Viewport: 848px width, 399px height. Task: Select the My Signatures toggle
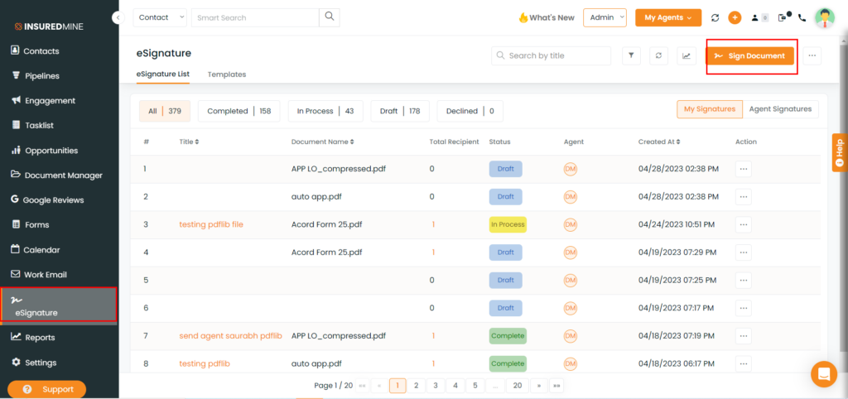710,109
